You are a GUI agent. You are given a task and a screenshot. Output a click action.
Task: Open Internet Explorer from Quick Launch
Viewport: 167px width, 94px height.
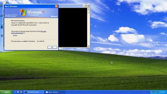point(15,92)
